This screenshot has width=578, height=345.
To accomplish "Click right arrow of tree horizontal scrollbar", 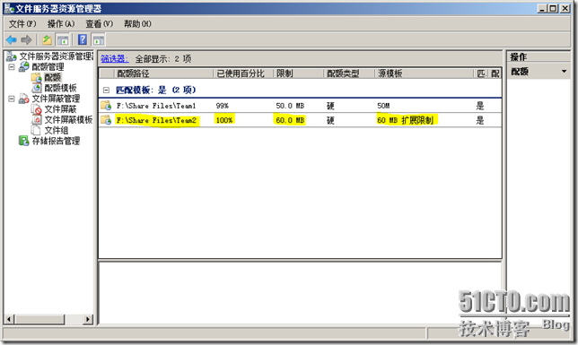I will [88, 319].
